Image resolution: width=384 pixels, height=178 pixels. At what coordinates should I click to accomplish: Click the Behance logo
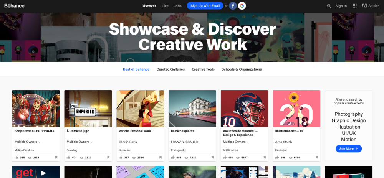point(14,6)
